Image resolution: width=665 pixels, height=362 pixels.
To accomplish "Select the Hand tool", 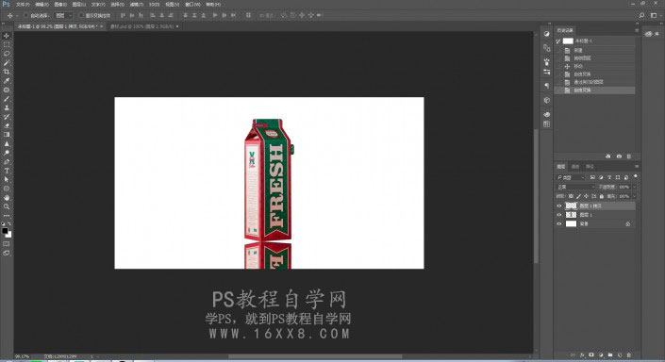I will (7, 198).
